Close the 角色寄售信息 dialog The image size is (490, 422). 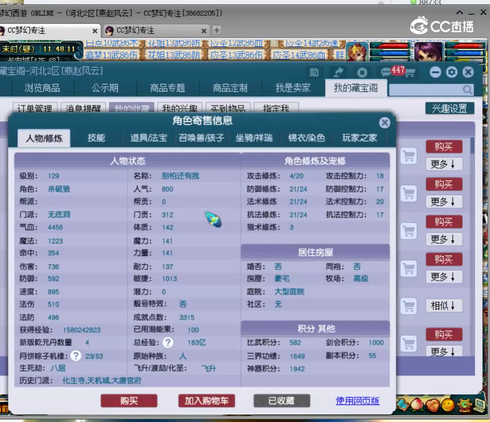pos(384,123)
